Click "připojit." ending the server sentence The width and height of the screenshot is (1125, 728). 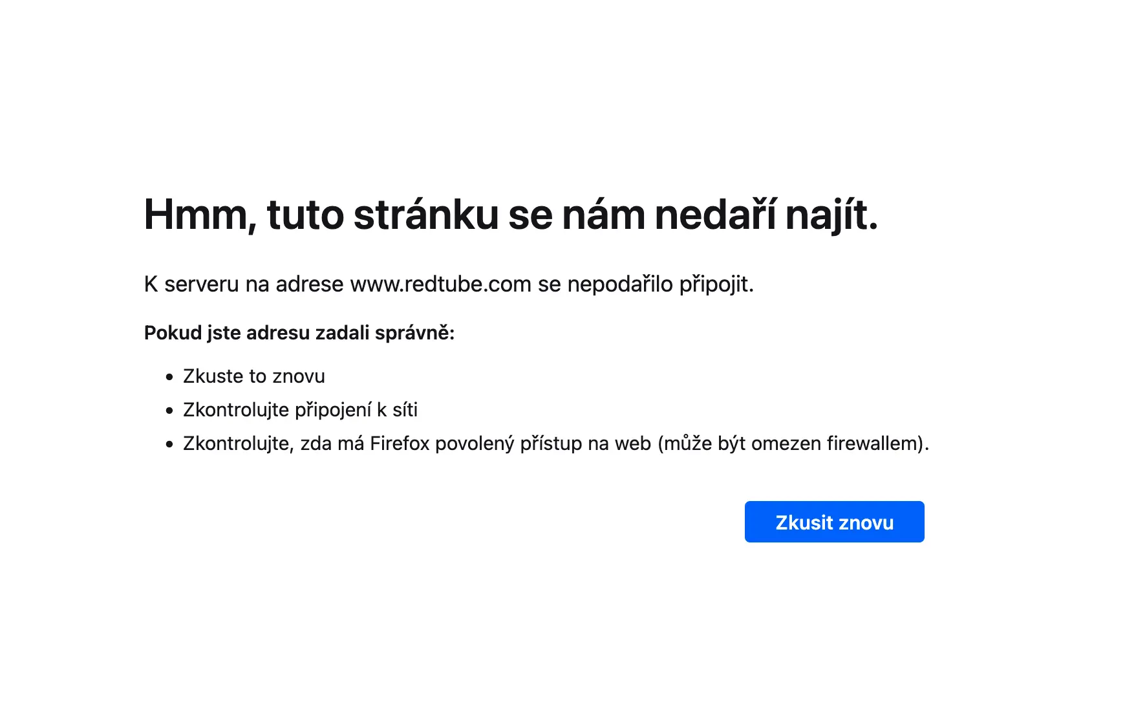pos(716,284)
